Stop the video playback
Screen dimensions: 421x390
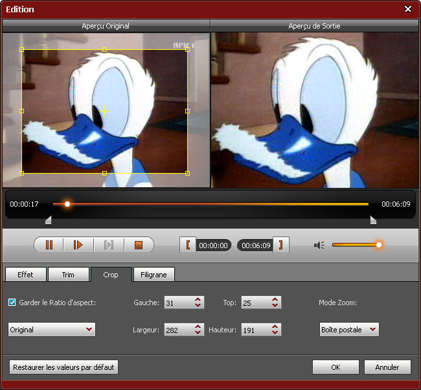[x=139, y=245]
